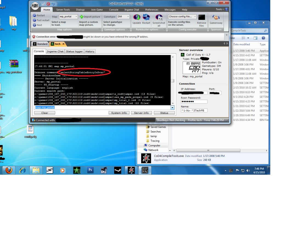The width and height of the screenshot is (281, 225).
Task: Click the Screenshot all icon
Action: tap(159, 17)
